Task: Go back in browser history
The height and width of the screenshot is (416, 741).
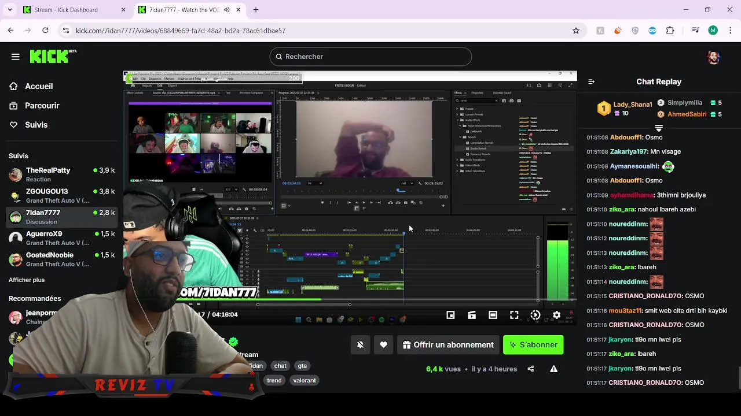Action: (x=10, y=31)
